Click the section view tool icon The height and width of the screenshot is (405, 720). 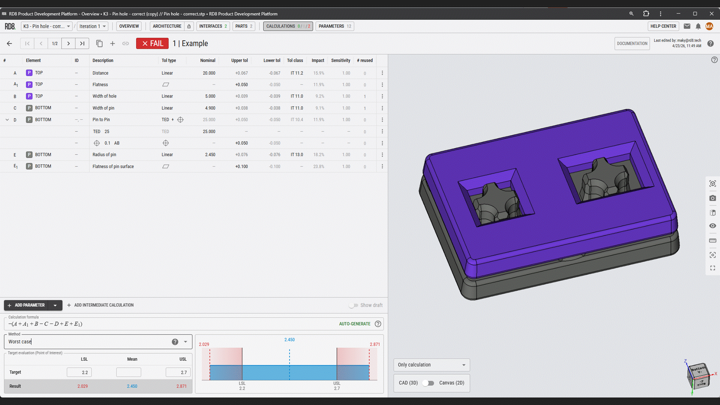tap(712, 213)
